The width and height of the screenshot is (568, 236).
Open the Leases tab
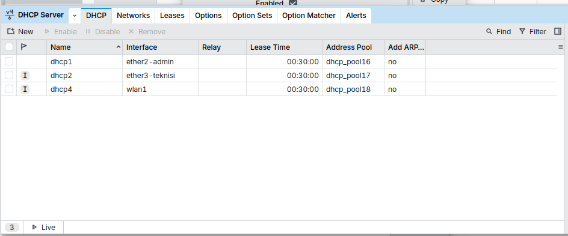[172, 16]
